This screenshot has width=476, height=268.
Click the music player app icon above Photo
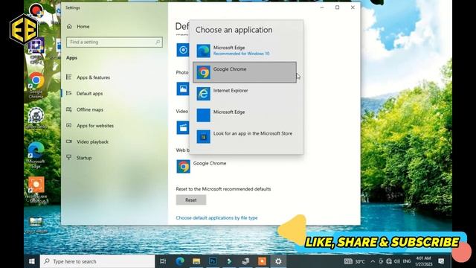pyautogui.click(x=183, y=50)
